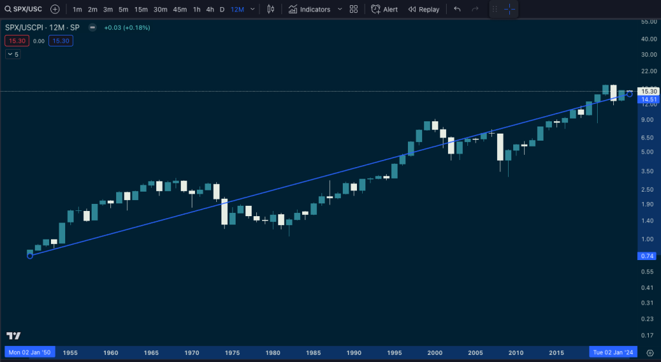Click the redo arrow
Image resolution: width=661 pixels, height=362 pixels.
pos(475,9)
